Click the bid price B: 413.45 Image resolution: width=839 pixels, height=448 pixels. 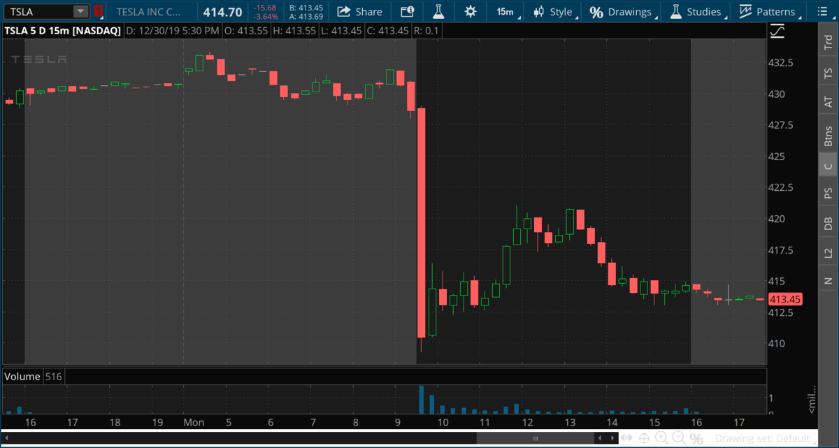pyautogui.click(x=306, y=8)
